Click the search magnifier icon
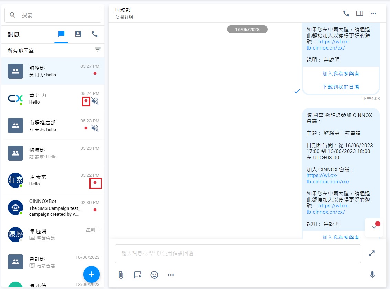 12,15
